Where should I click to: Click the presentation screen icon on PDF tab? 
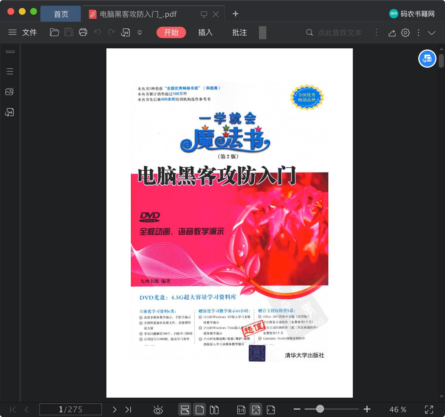point(204,14)
